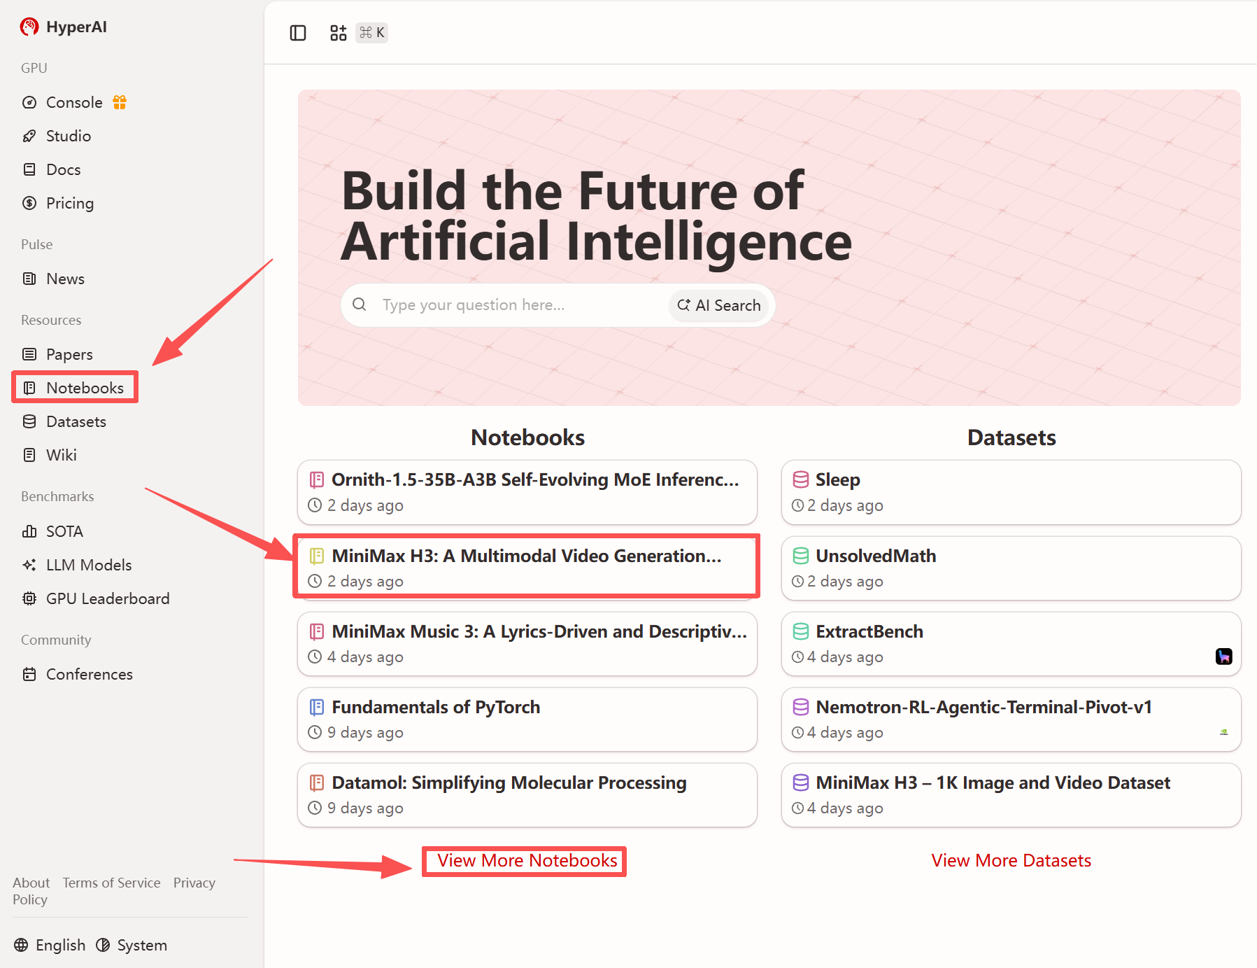
Task: Click the View More Datasets link
Action: coord(1011,861)
